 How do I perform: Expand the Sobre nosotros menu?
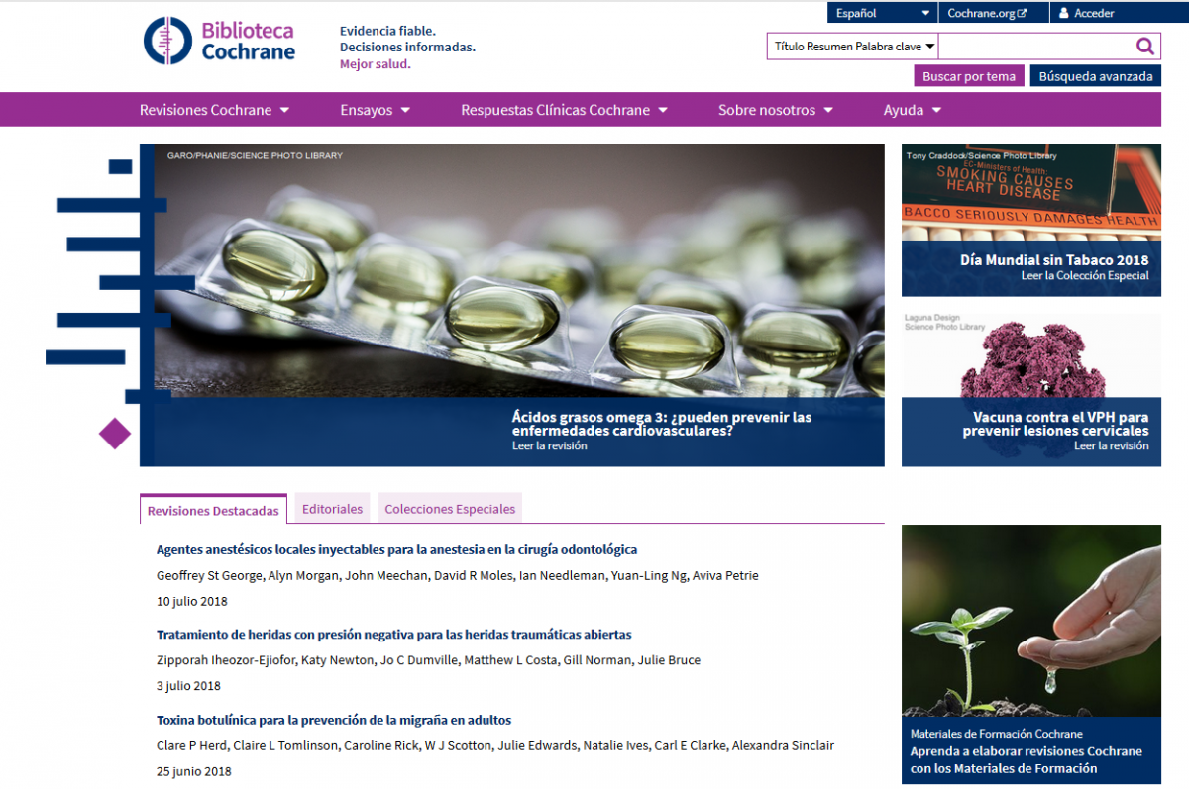[x=775, y=110]
